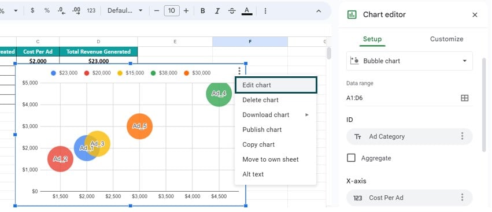This screenshot has width=492, height=212.
Task: Toggle strikethrough formatting
Action: click(232, 10)
